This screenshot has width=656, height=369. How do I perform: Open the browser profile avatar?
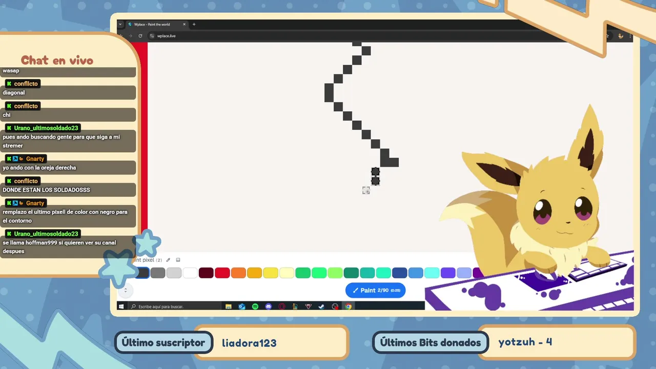621,36
